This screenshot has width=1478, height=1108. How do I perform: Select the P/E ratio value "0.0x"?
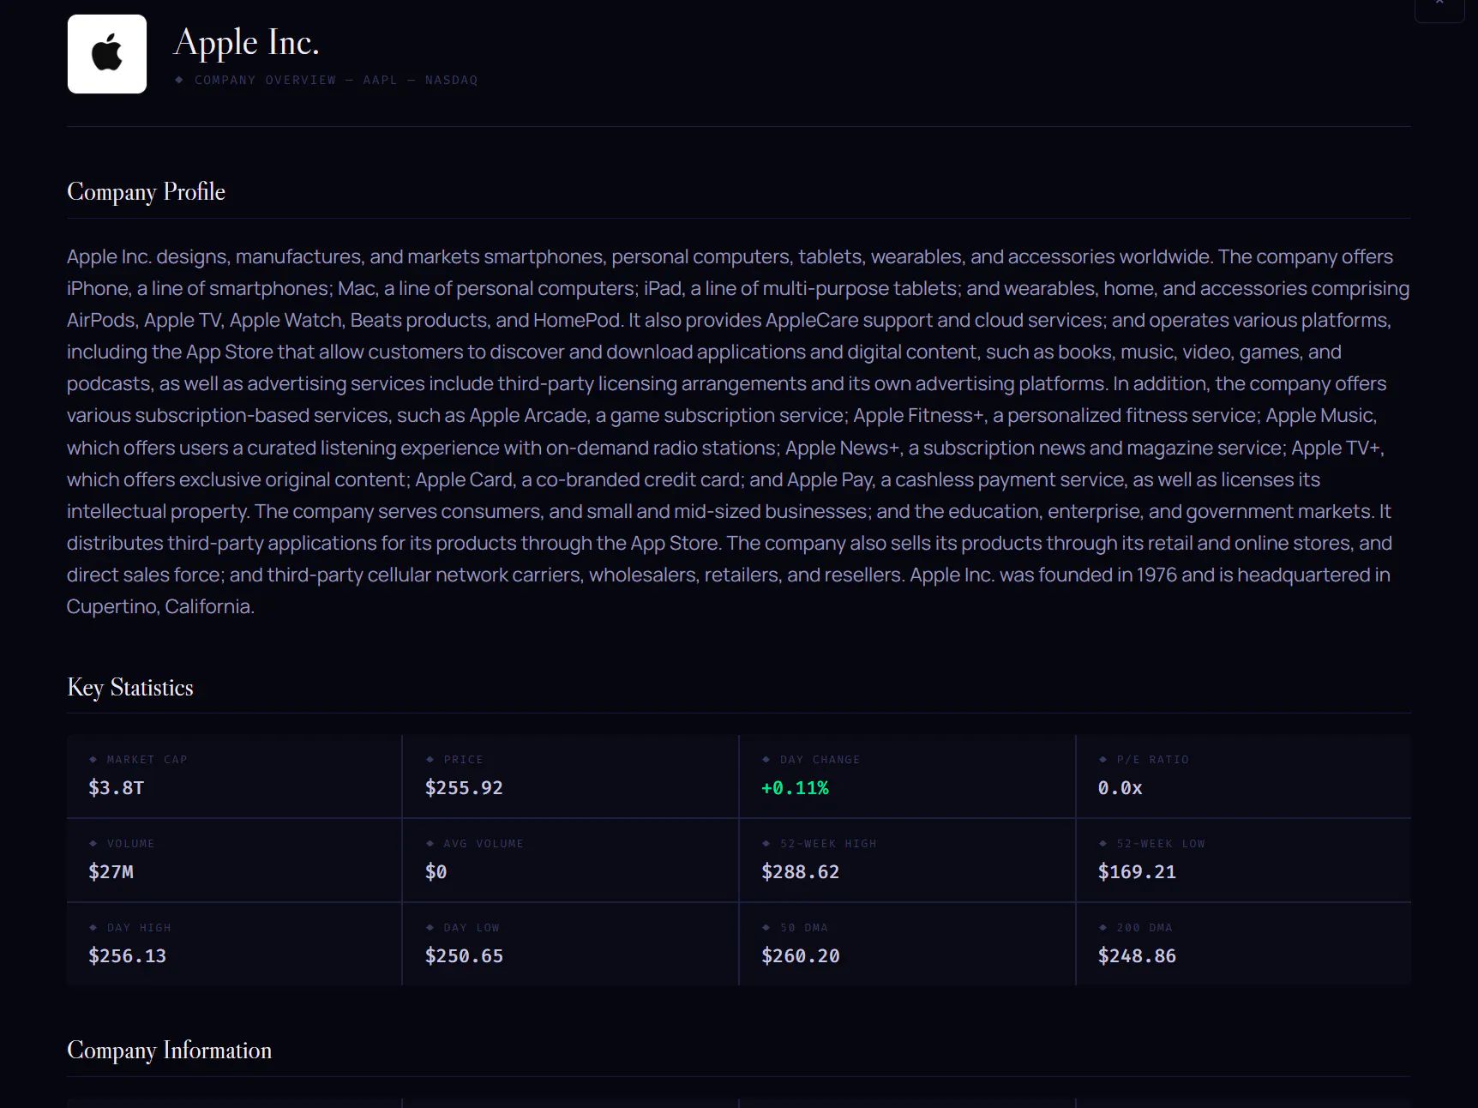(1121, 788)
